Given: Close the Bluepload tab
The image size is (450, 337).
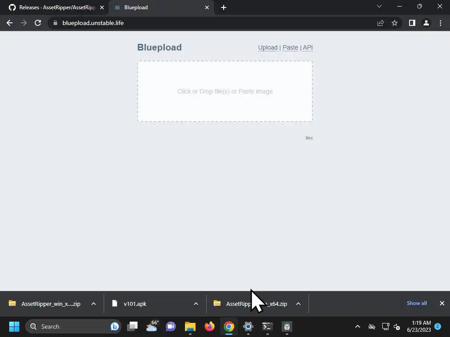Looking at the screenshot, I should pyautogui.click(x=207, y=7).
